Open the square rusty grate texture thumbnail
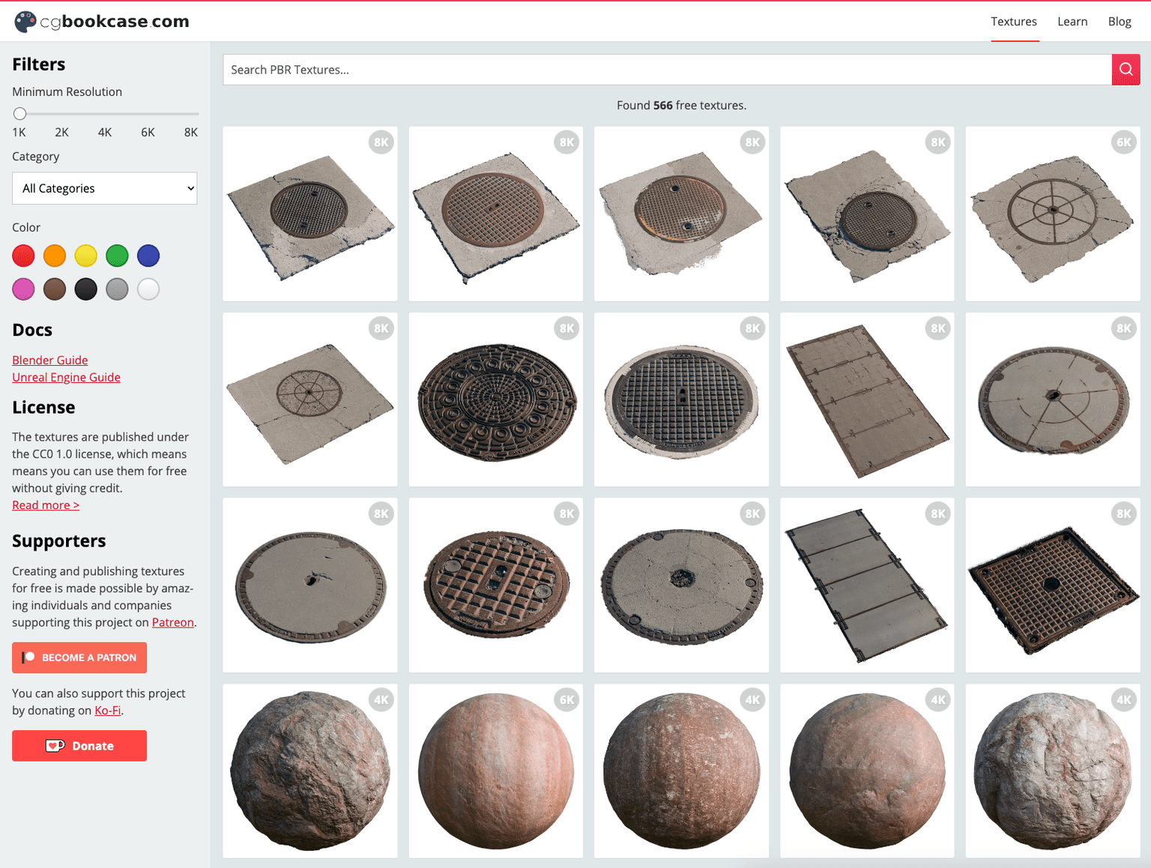 (1052, 585)
